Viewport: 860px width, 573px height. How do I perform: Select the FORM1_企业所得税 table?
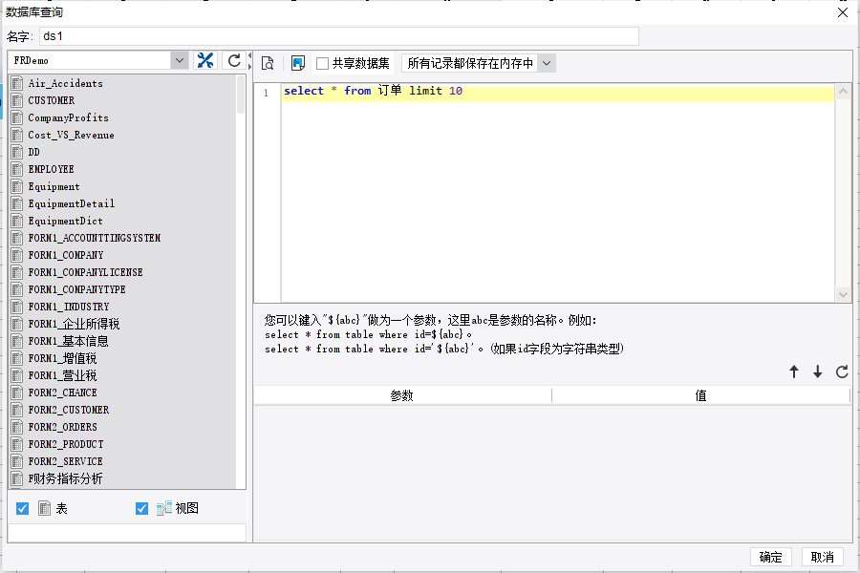pyautogui.click(x=74, y=324)
